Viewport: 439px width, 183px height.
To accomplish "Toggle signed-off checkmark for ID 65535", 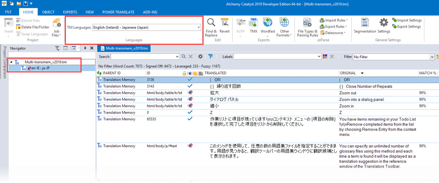I will click(x=190, y=119).
